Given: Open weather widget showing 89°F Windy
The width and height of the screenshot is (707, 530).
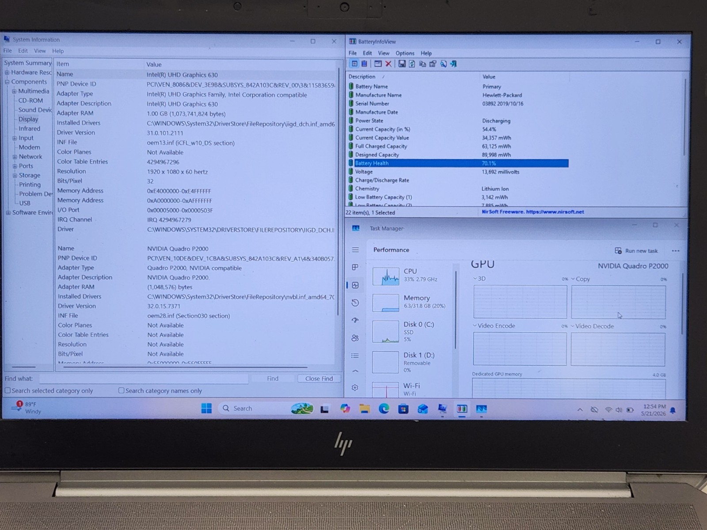Looking at the screenshot, I should pos(27,408).
